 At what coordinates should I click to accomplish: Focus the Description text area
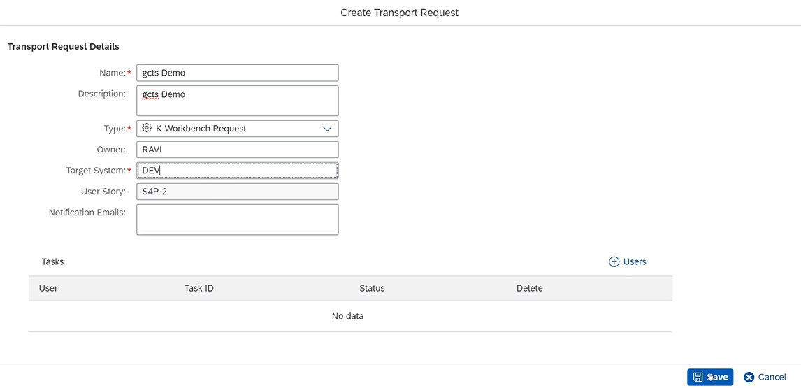[x=238, y=101]
